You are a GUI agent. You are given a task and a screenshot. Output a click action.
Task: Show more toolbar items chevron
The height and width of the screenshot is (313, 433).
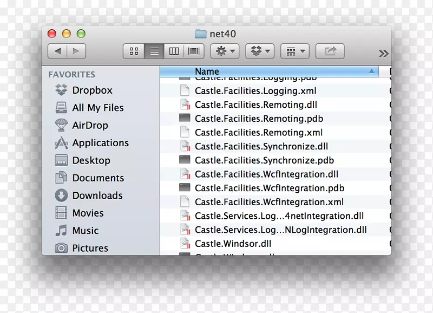click(383, 54)
